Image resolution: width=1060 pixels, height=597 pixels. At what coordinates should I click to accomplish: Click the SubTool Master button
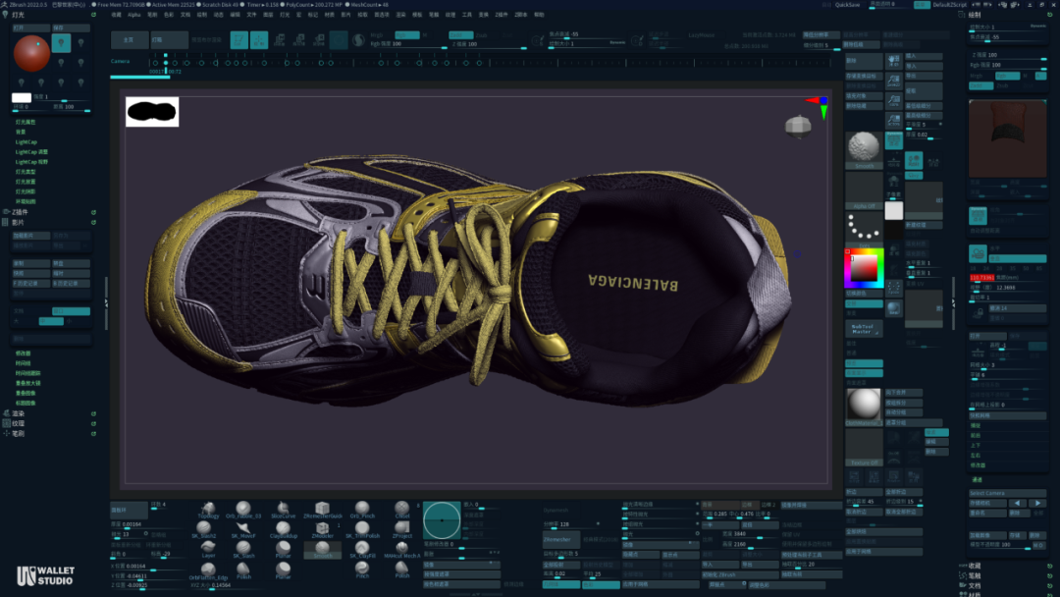(864, 329)
